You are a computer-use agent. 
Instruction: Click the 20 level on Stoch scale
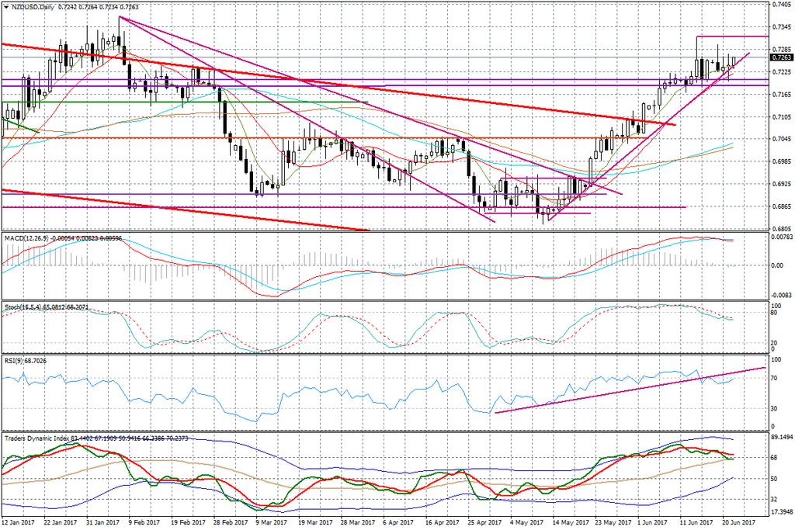coord(774,343)
